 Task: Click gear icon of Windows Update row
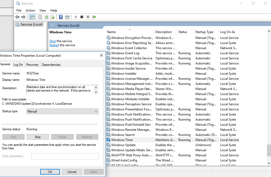(x=108, y=145)
